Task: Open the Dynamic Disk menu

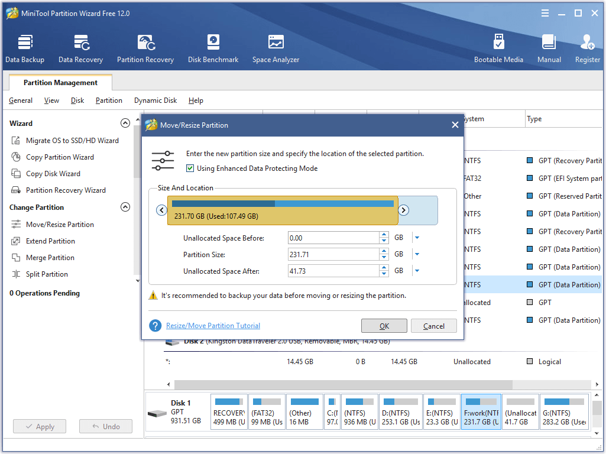Action: coord(155,100)
